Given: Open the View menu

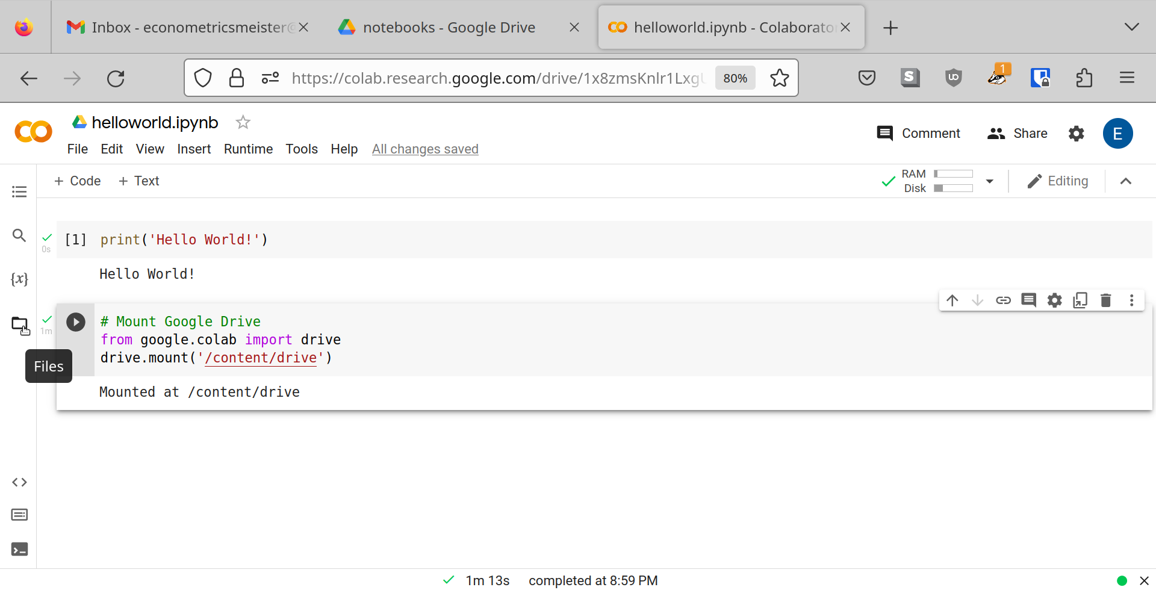Looking at the screenshot, I should (150, 149).
